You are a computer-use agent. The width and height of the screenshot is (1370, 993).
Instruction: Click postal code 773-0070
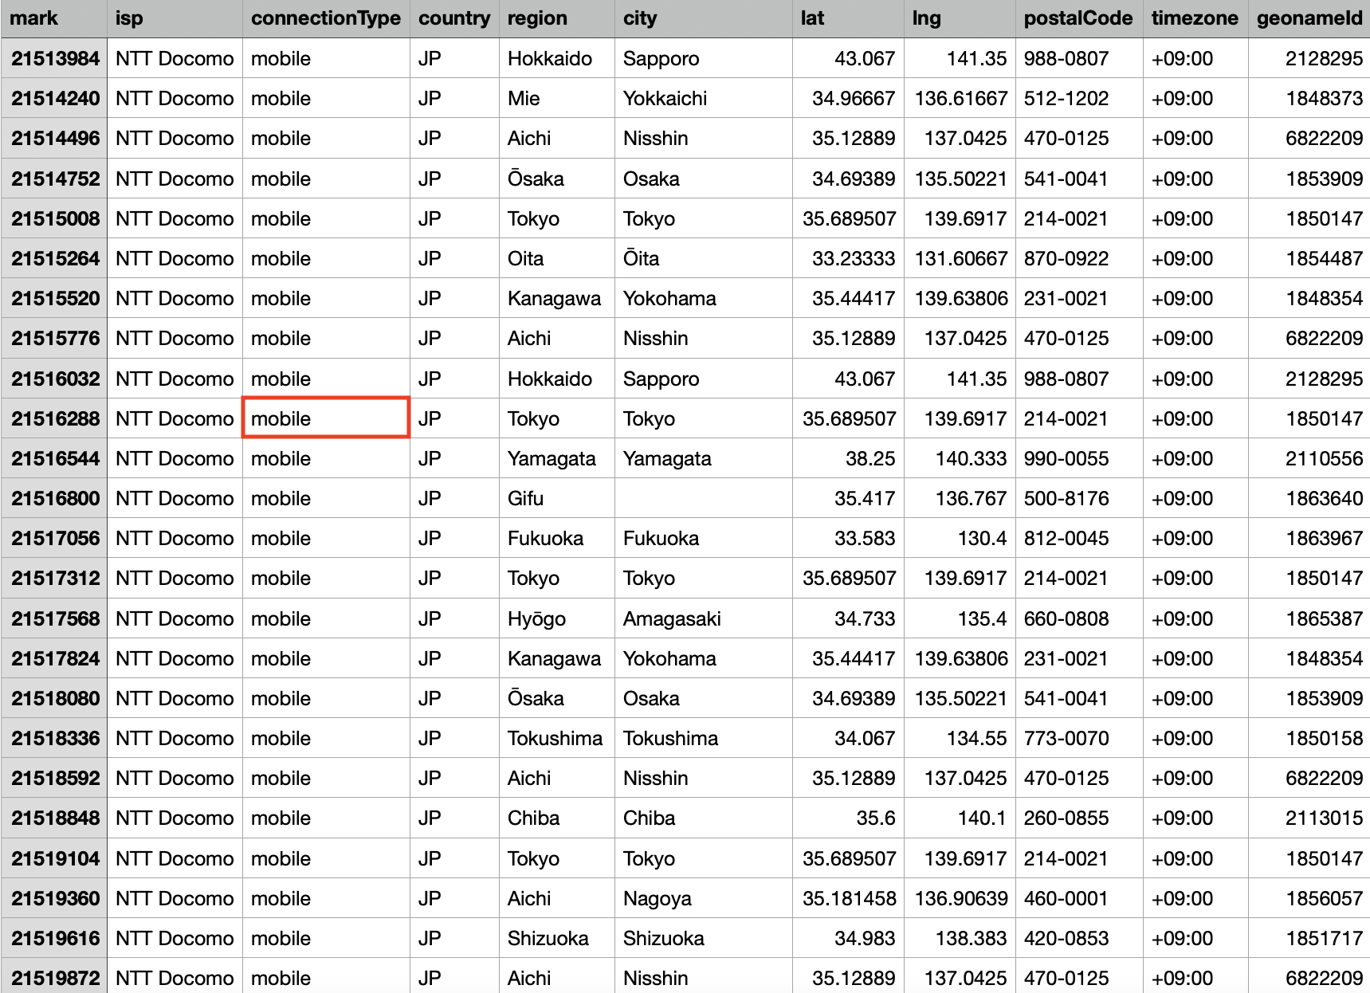pos(1079,738)
